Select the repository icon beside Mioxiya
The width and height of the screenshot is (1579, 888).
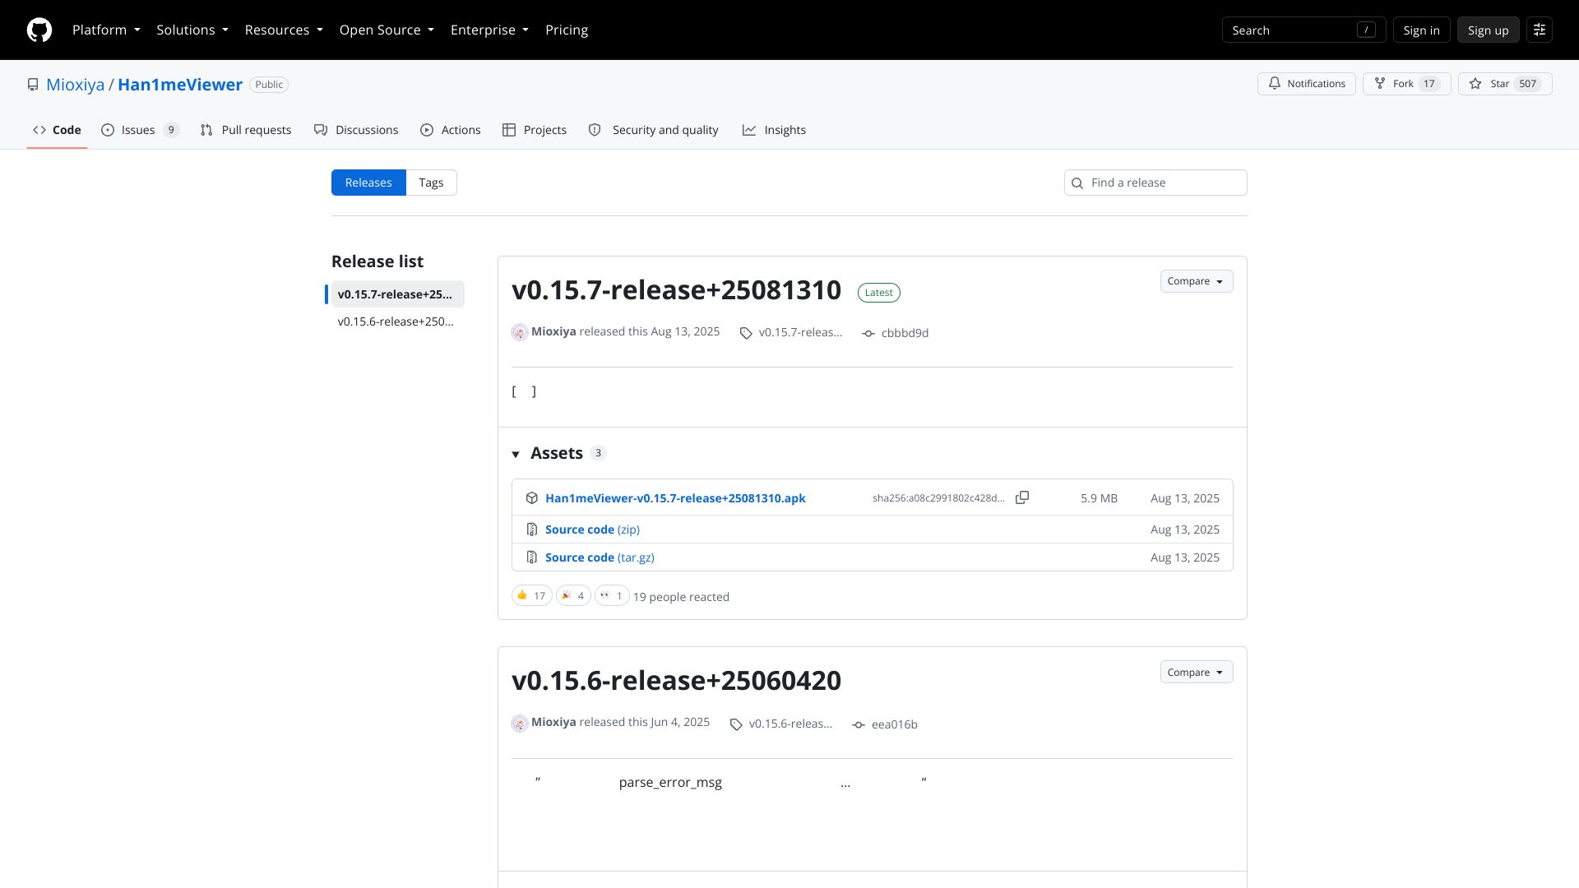click(x=33, y=85)
